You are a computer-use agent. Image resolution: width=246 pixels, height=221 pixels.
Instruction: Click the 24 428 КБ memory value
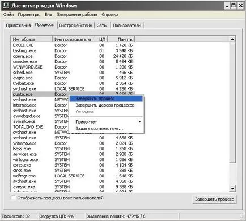click(x=123, y=56)
